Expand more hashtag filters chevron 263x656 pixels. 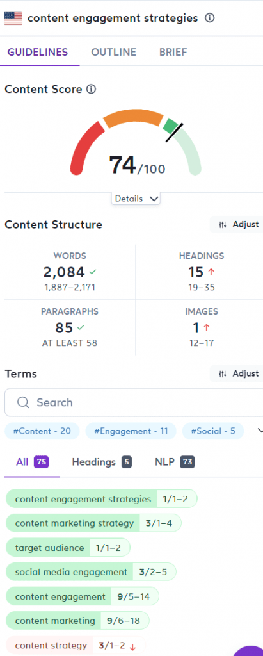260,431
